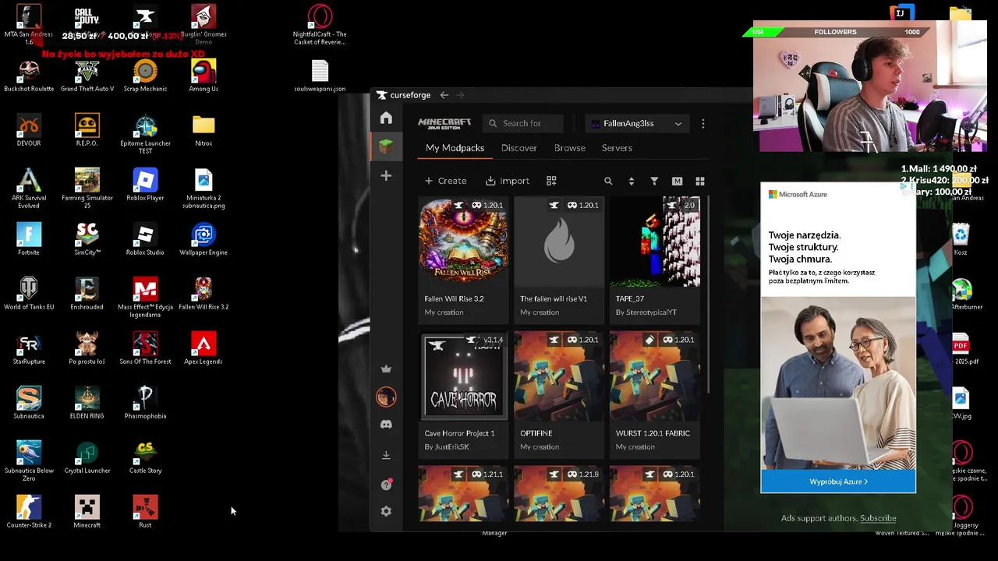998x561 pixels.
Task: Open Buckshot Roulette desktop shortcut
Action: pyautogui.click(x=29, y=77)
